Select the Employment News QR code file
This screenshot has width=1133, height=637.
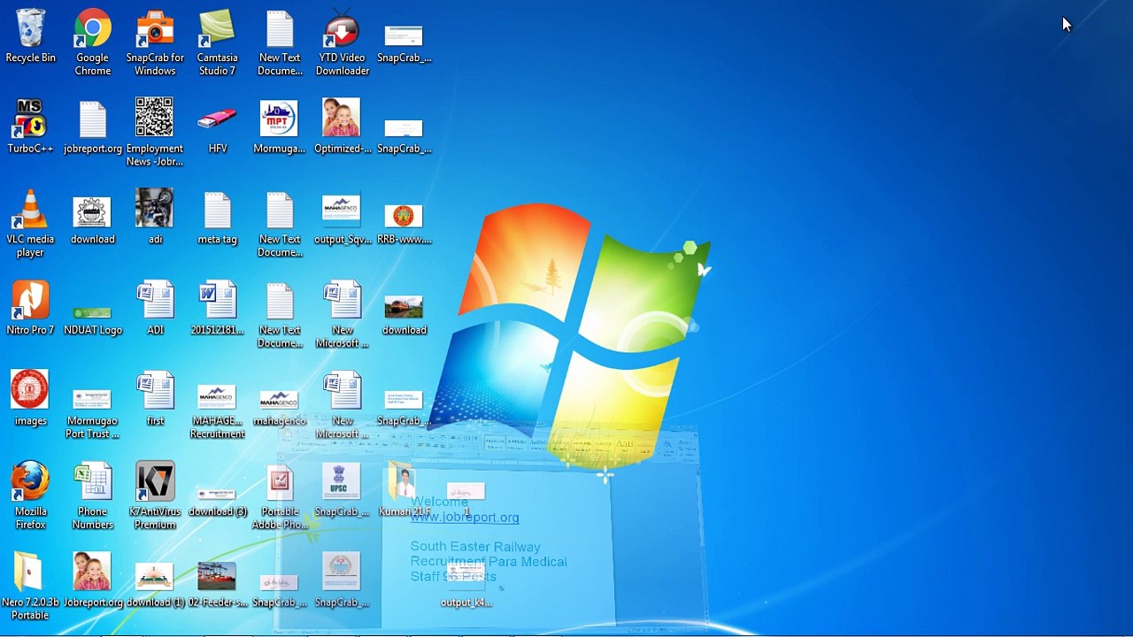[155, 133]
